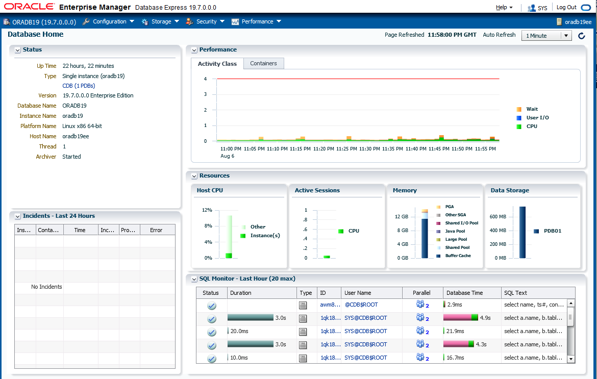The height and width of the screenshot is (379, 597).
Task: Collapse the Status section
Action: pos(17,49)
